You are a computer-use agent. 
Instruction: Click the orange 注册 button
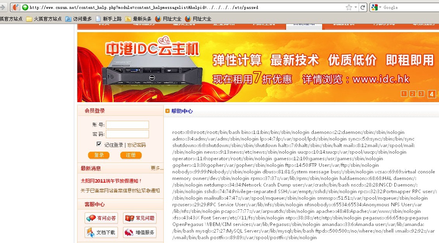[x=131, y=155]
